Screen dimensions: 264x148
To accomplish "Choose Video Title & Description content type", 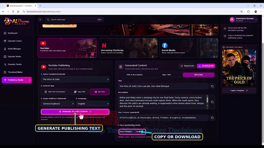I will coord(55,92).
